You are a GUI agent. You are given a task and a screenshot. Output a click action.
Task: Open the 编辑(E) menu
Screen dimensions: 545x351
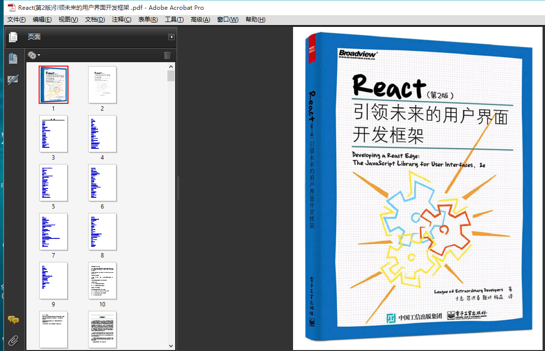pyautogui.click(x=42, y=20)
